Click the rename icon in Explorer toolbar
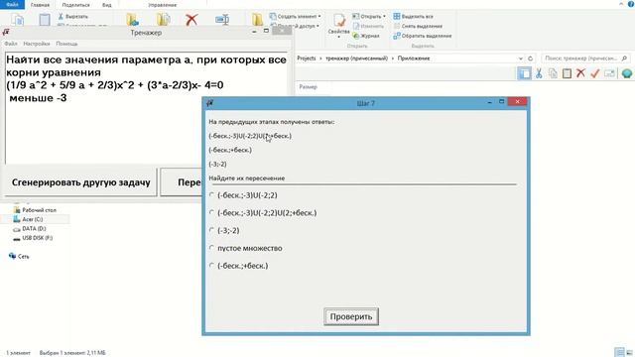Image resolution: width=635 pixels, height=357 pixels. point(609,73)
